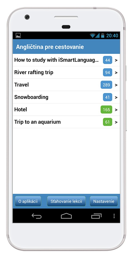The width and height of the screenshot is (133, 258).
Task: Click the Sťahovanie lekcií button
Action: coord(66,201)
